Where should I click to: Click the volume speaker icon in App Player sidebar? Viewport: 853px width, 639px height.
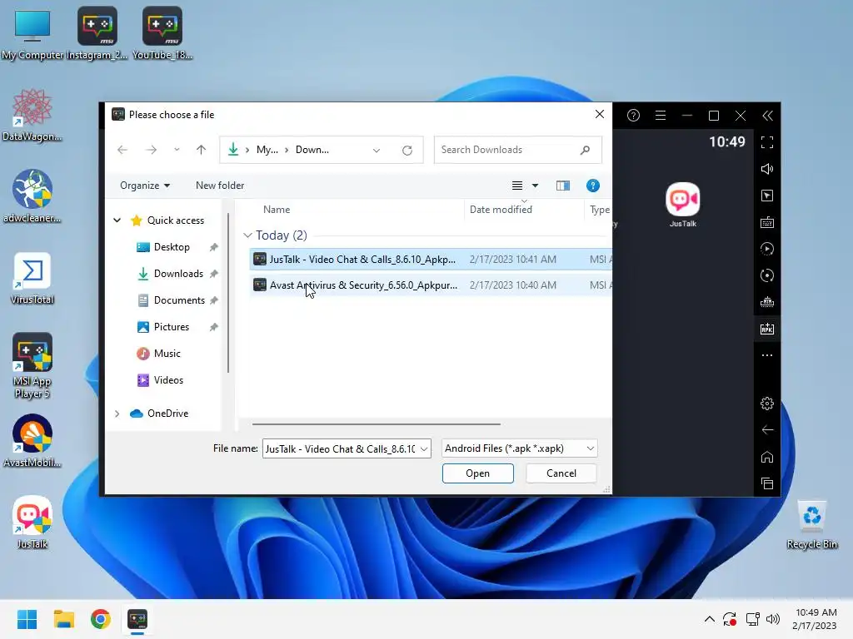click(x=767, y=169)
